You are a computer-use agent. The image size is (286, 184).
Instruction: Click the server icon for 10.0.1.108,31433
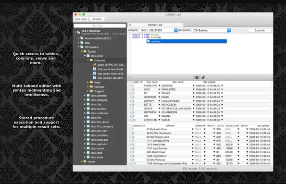79,32
